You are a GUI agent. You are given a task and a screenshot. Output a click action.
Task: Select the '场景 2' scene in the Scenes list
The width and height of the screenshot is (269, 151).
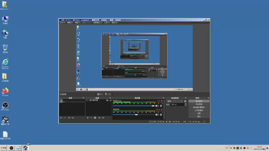pos(72,102)
